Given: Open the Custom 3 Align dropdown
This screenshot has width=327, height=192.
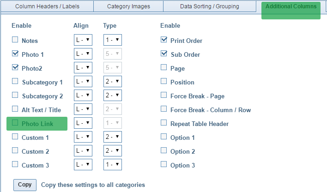Looking at the screenshot, I should pyautogui.click(x=83, y=165).
